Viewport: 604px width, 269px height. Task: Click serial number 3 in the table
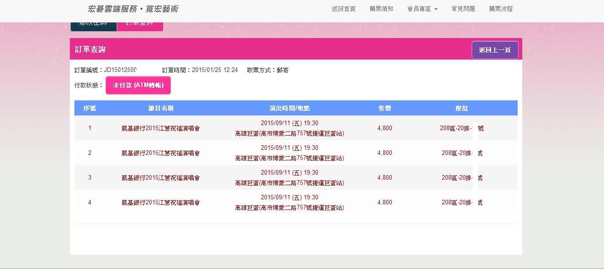pyautogui.click(x=90, y=178)
